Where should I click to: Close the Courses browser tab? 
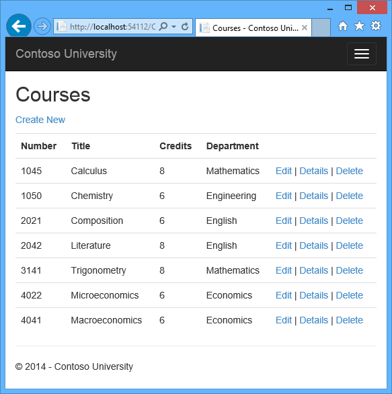pos(305,28)
